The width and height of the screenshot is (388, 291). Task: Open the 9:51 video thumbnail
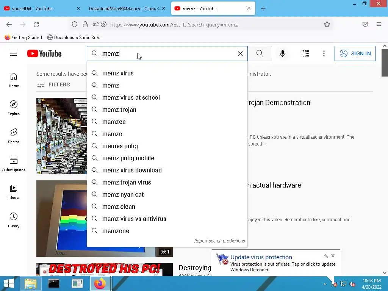(61, 219)
